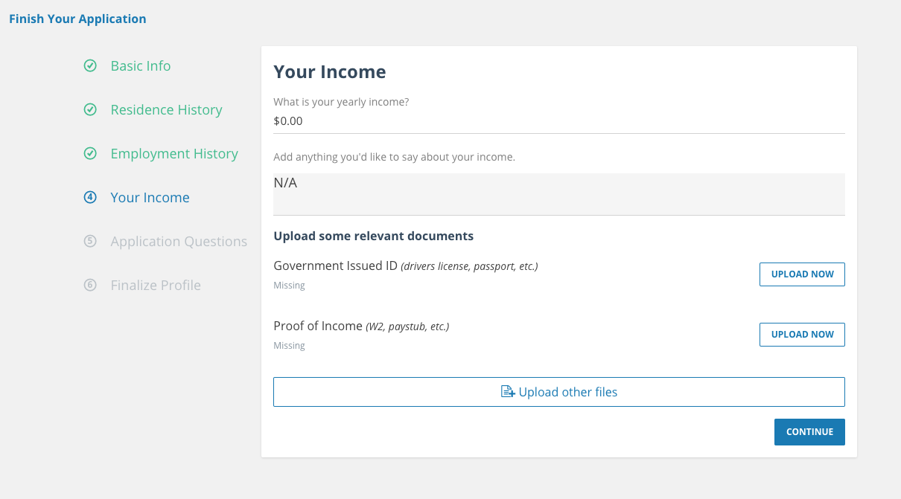The width and height of the screenshot is (901, 499).
Task: Click the step 6 number icon
Action: 90,286
